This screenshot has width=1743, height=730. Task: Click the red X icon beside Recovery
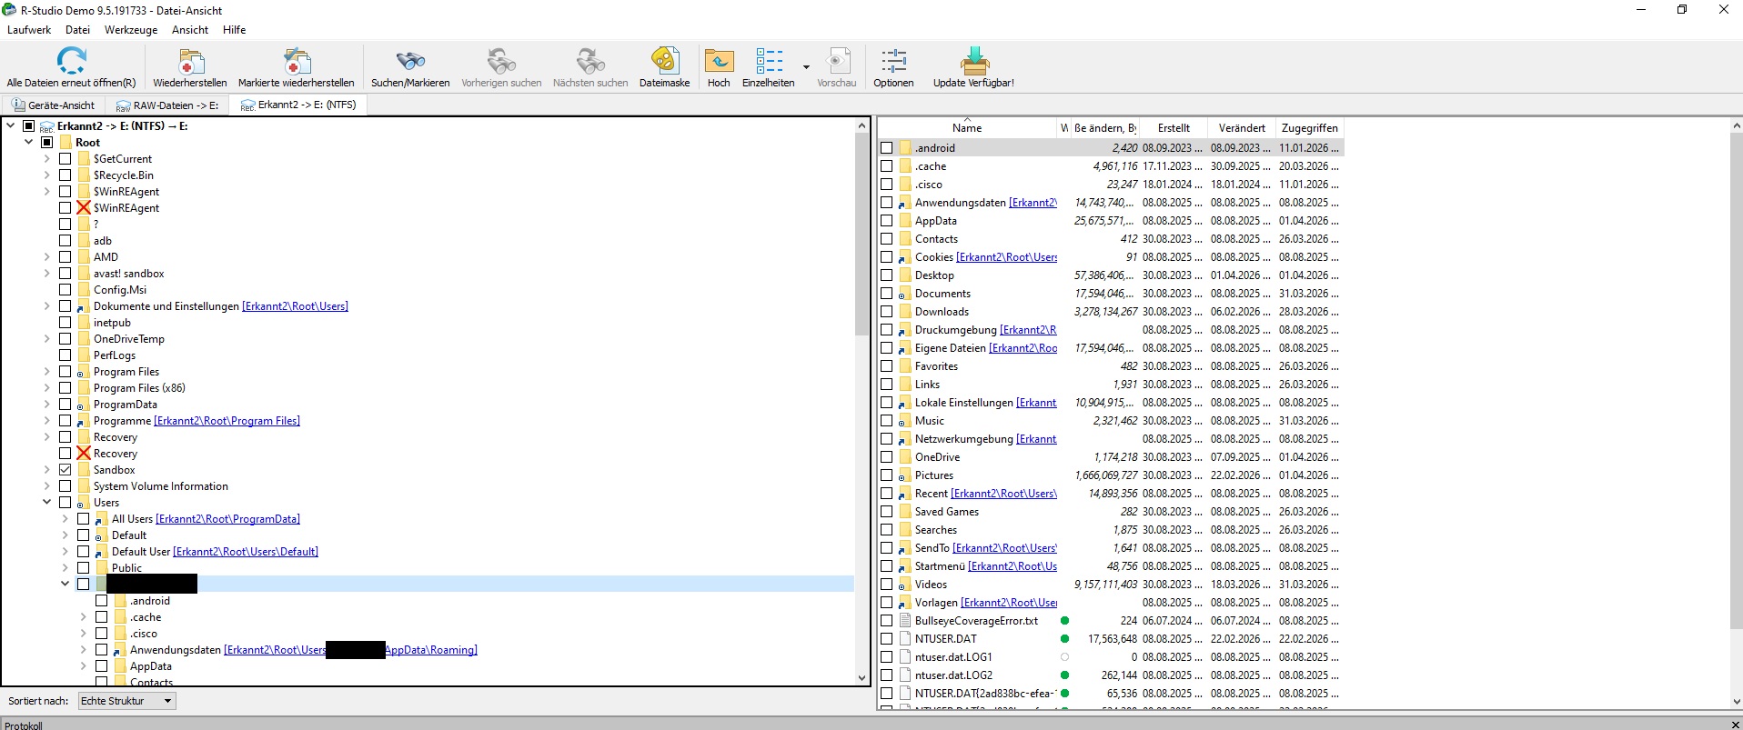tap(84, 454)
